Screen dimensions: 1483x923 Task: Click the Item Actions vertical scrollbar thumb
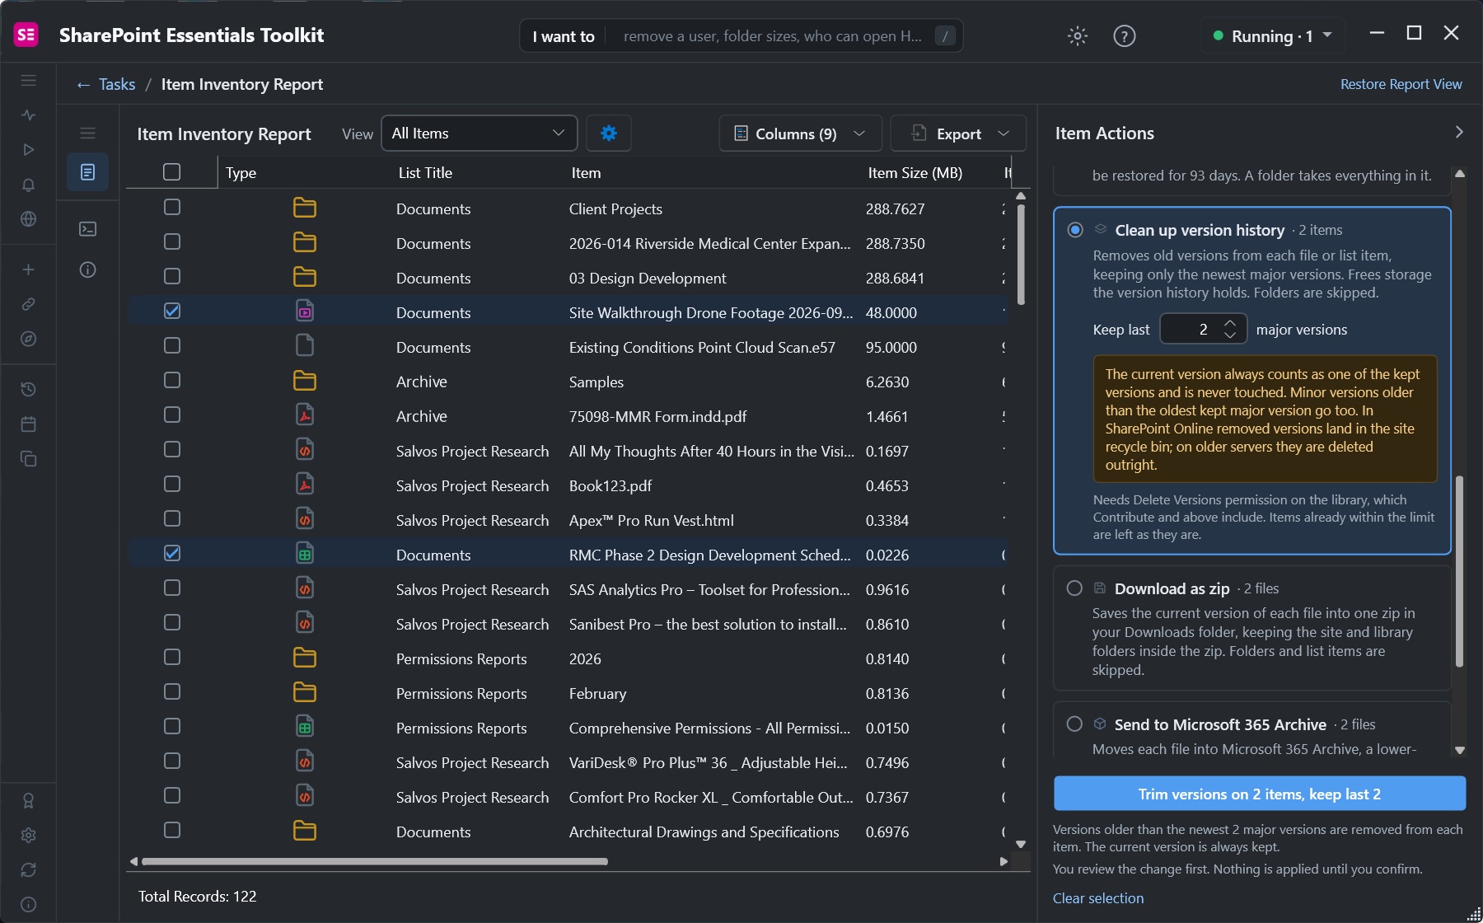point(1459,571)
